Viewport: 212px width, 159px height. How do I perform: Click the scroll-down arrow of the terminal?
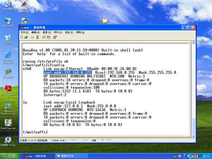(193, 136)
